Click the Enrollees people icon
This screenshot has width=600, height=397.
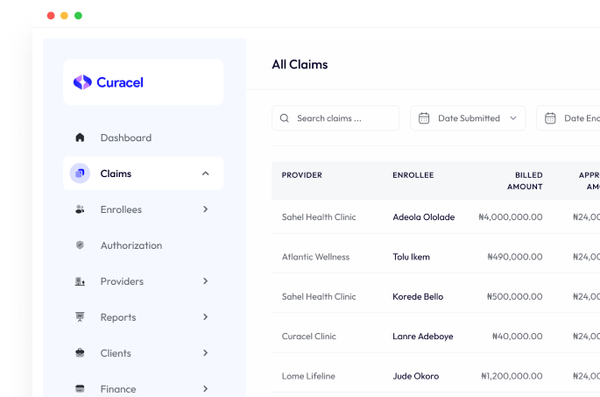pos(80,209)
